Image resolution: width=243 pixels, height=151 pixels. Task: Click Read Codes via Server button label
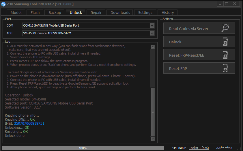189,29
